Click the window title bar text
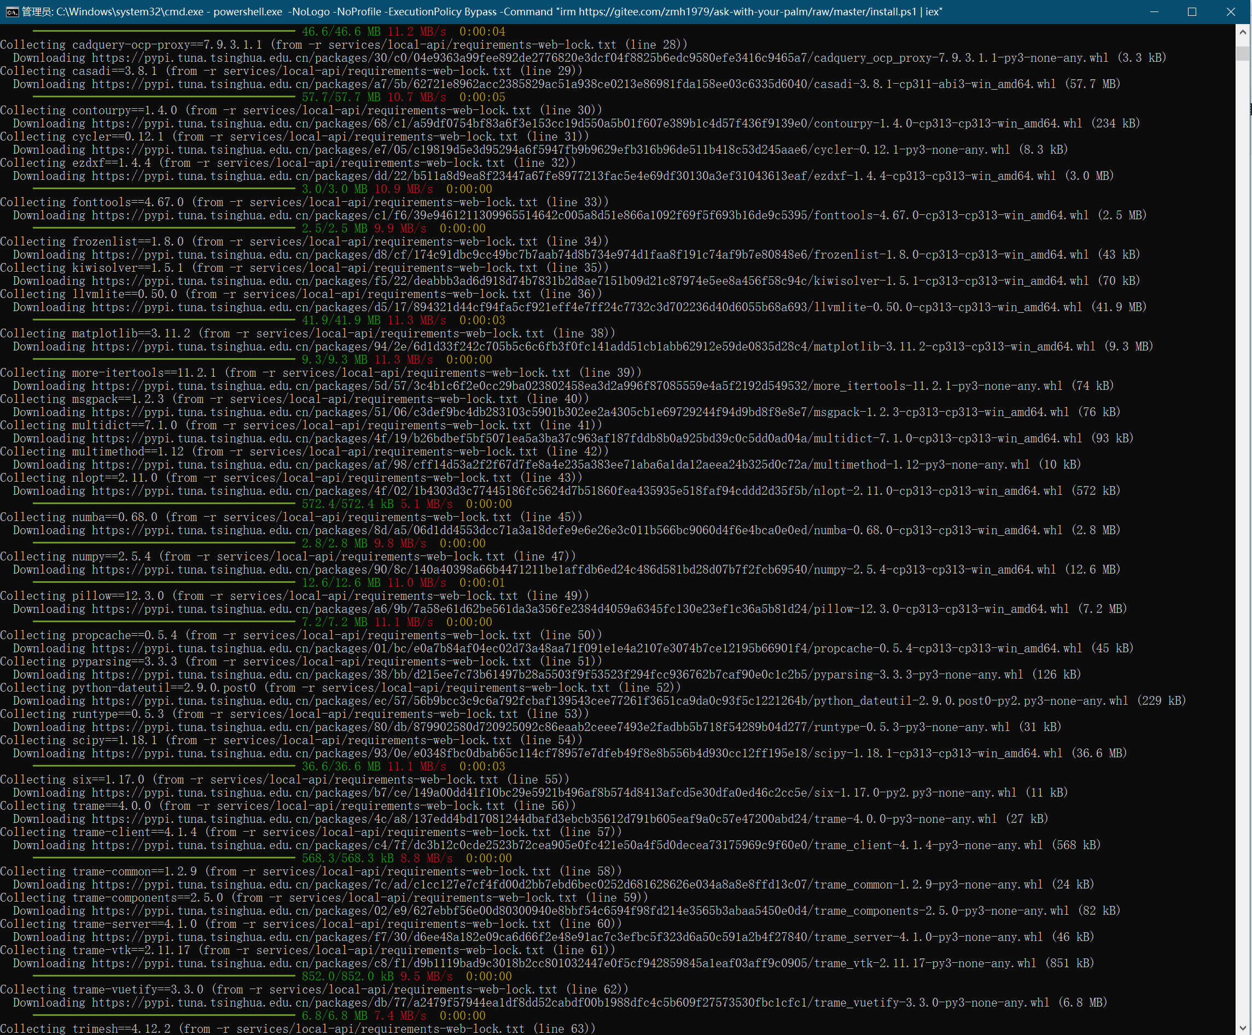 click(x=482, y=12)
